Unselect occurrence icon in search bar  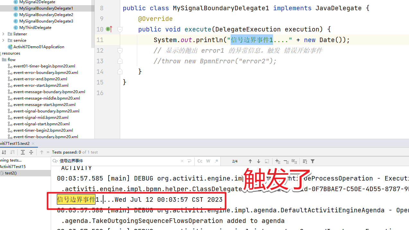click(286, 161)
